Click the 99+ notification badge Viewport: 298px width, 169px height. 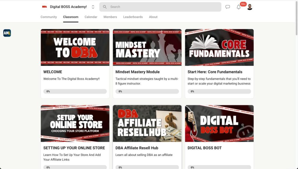[243, 4]
